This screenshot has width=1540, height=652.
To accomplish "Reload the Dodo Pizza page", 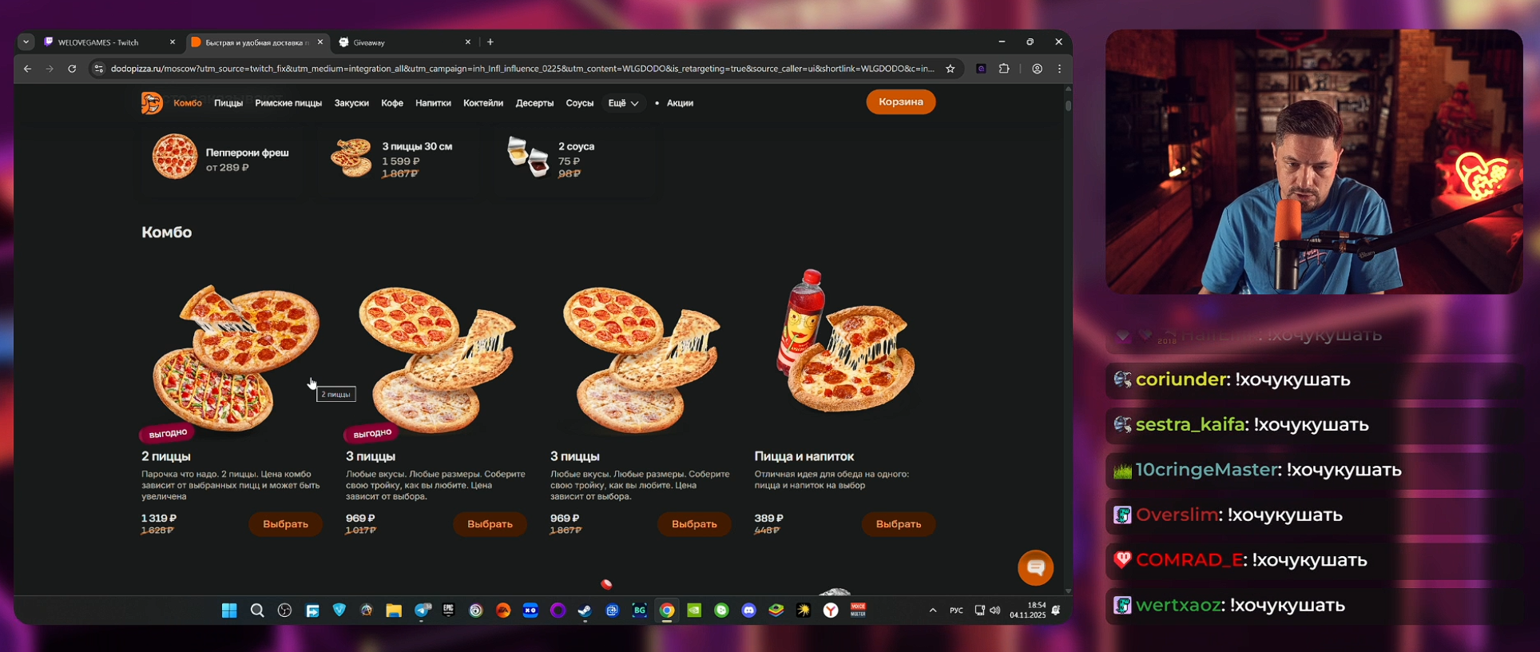I will click(72, 69).
